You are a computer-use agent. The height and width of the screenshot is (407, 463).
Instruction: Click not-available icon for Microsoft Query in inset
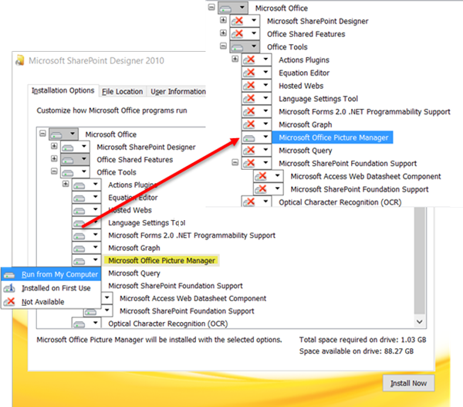click(x=249, y=151)
